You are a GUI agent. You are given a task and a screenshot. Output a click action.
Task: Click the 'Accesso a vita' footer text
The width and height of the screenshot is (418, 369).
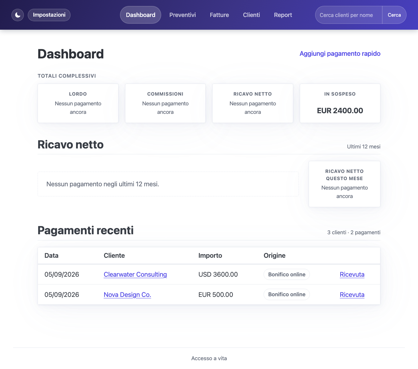coord(209,358)
